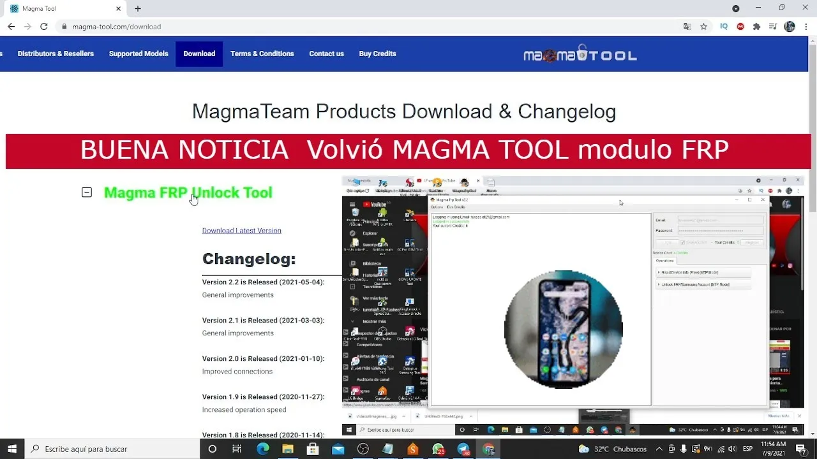This screenshot has width=817, height=459.
Task: Open Distributors & Resellers page
Action: point(56,54)
